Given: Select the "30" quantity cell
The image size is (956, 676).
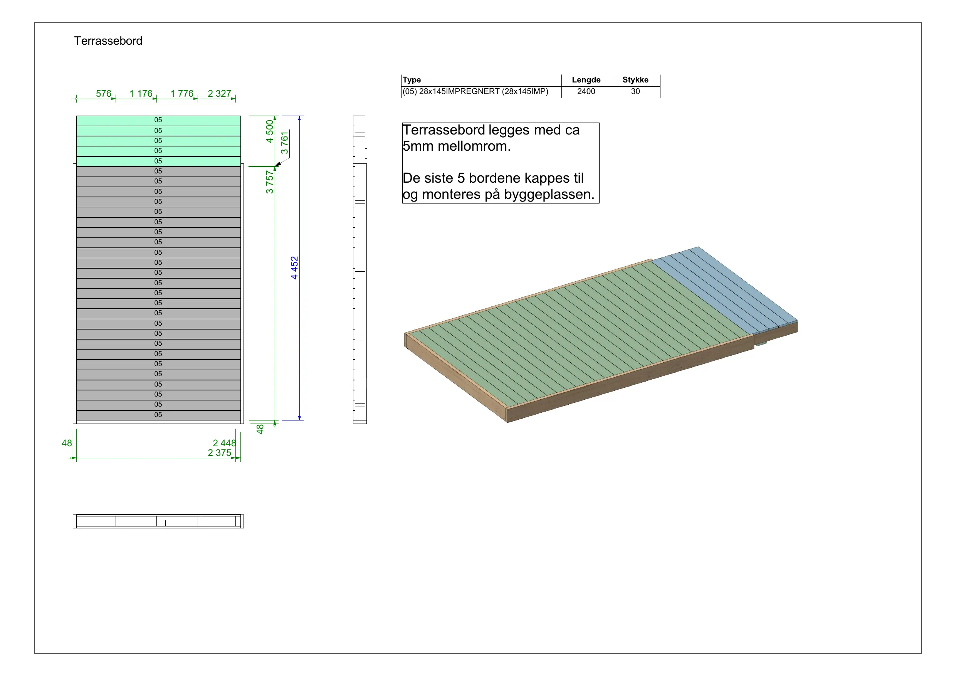Looking at the screenshot, I should (x=635, y=92).
